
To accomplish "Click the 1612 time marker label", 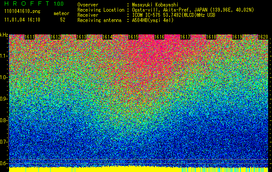I will [x=55, y=37].
